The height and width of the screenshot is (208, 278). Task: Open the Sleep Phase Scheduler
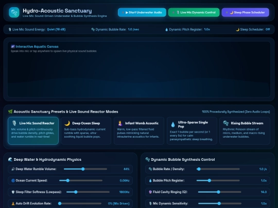click(246, 12)
